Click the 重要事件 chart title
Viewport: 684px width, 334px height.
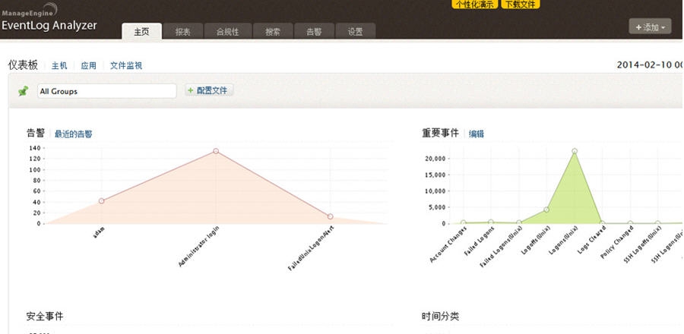[x=440, y=134]
